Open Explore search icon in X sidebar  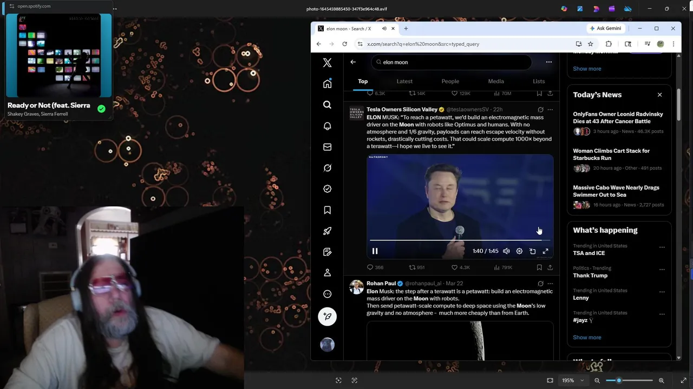pyautogui.click(x=327, y=105)
